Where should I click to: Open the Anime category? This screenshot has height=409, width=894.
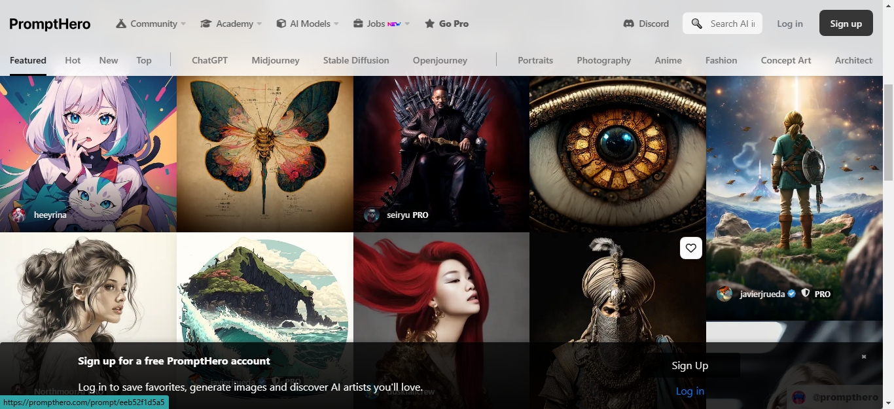(x=668, y=60)
